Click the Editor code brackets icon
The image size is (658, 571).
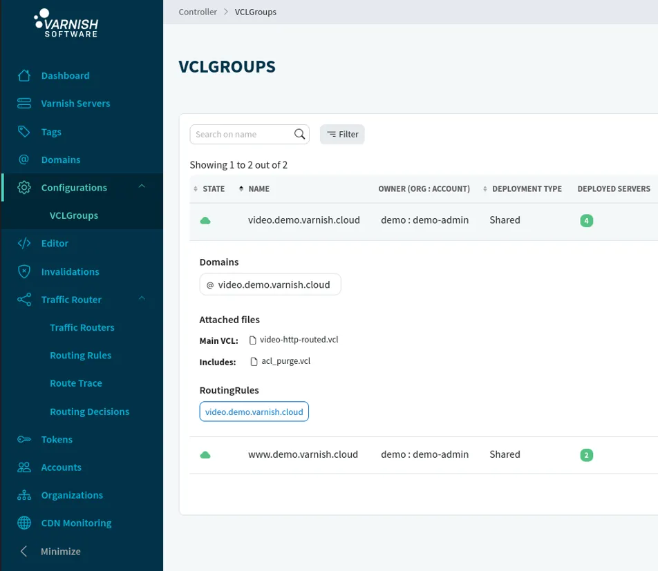24,243
